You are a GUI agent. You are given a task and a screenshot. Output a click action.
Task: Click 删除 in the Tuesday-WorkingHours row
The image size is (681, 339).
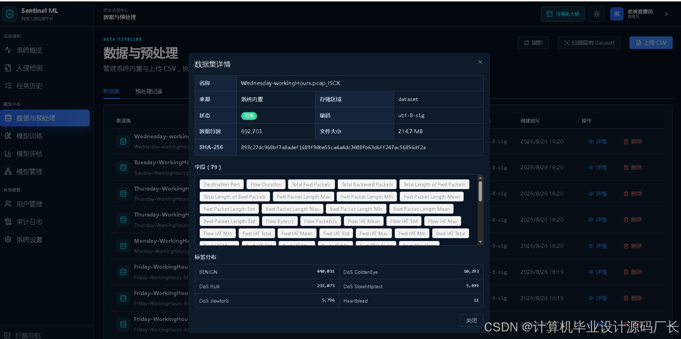[x=633, y=168]
